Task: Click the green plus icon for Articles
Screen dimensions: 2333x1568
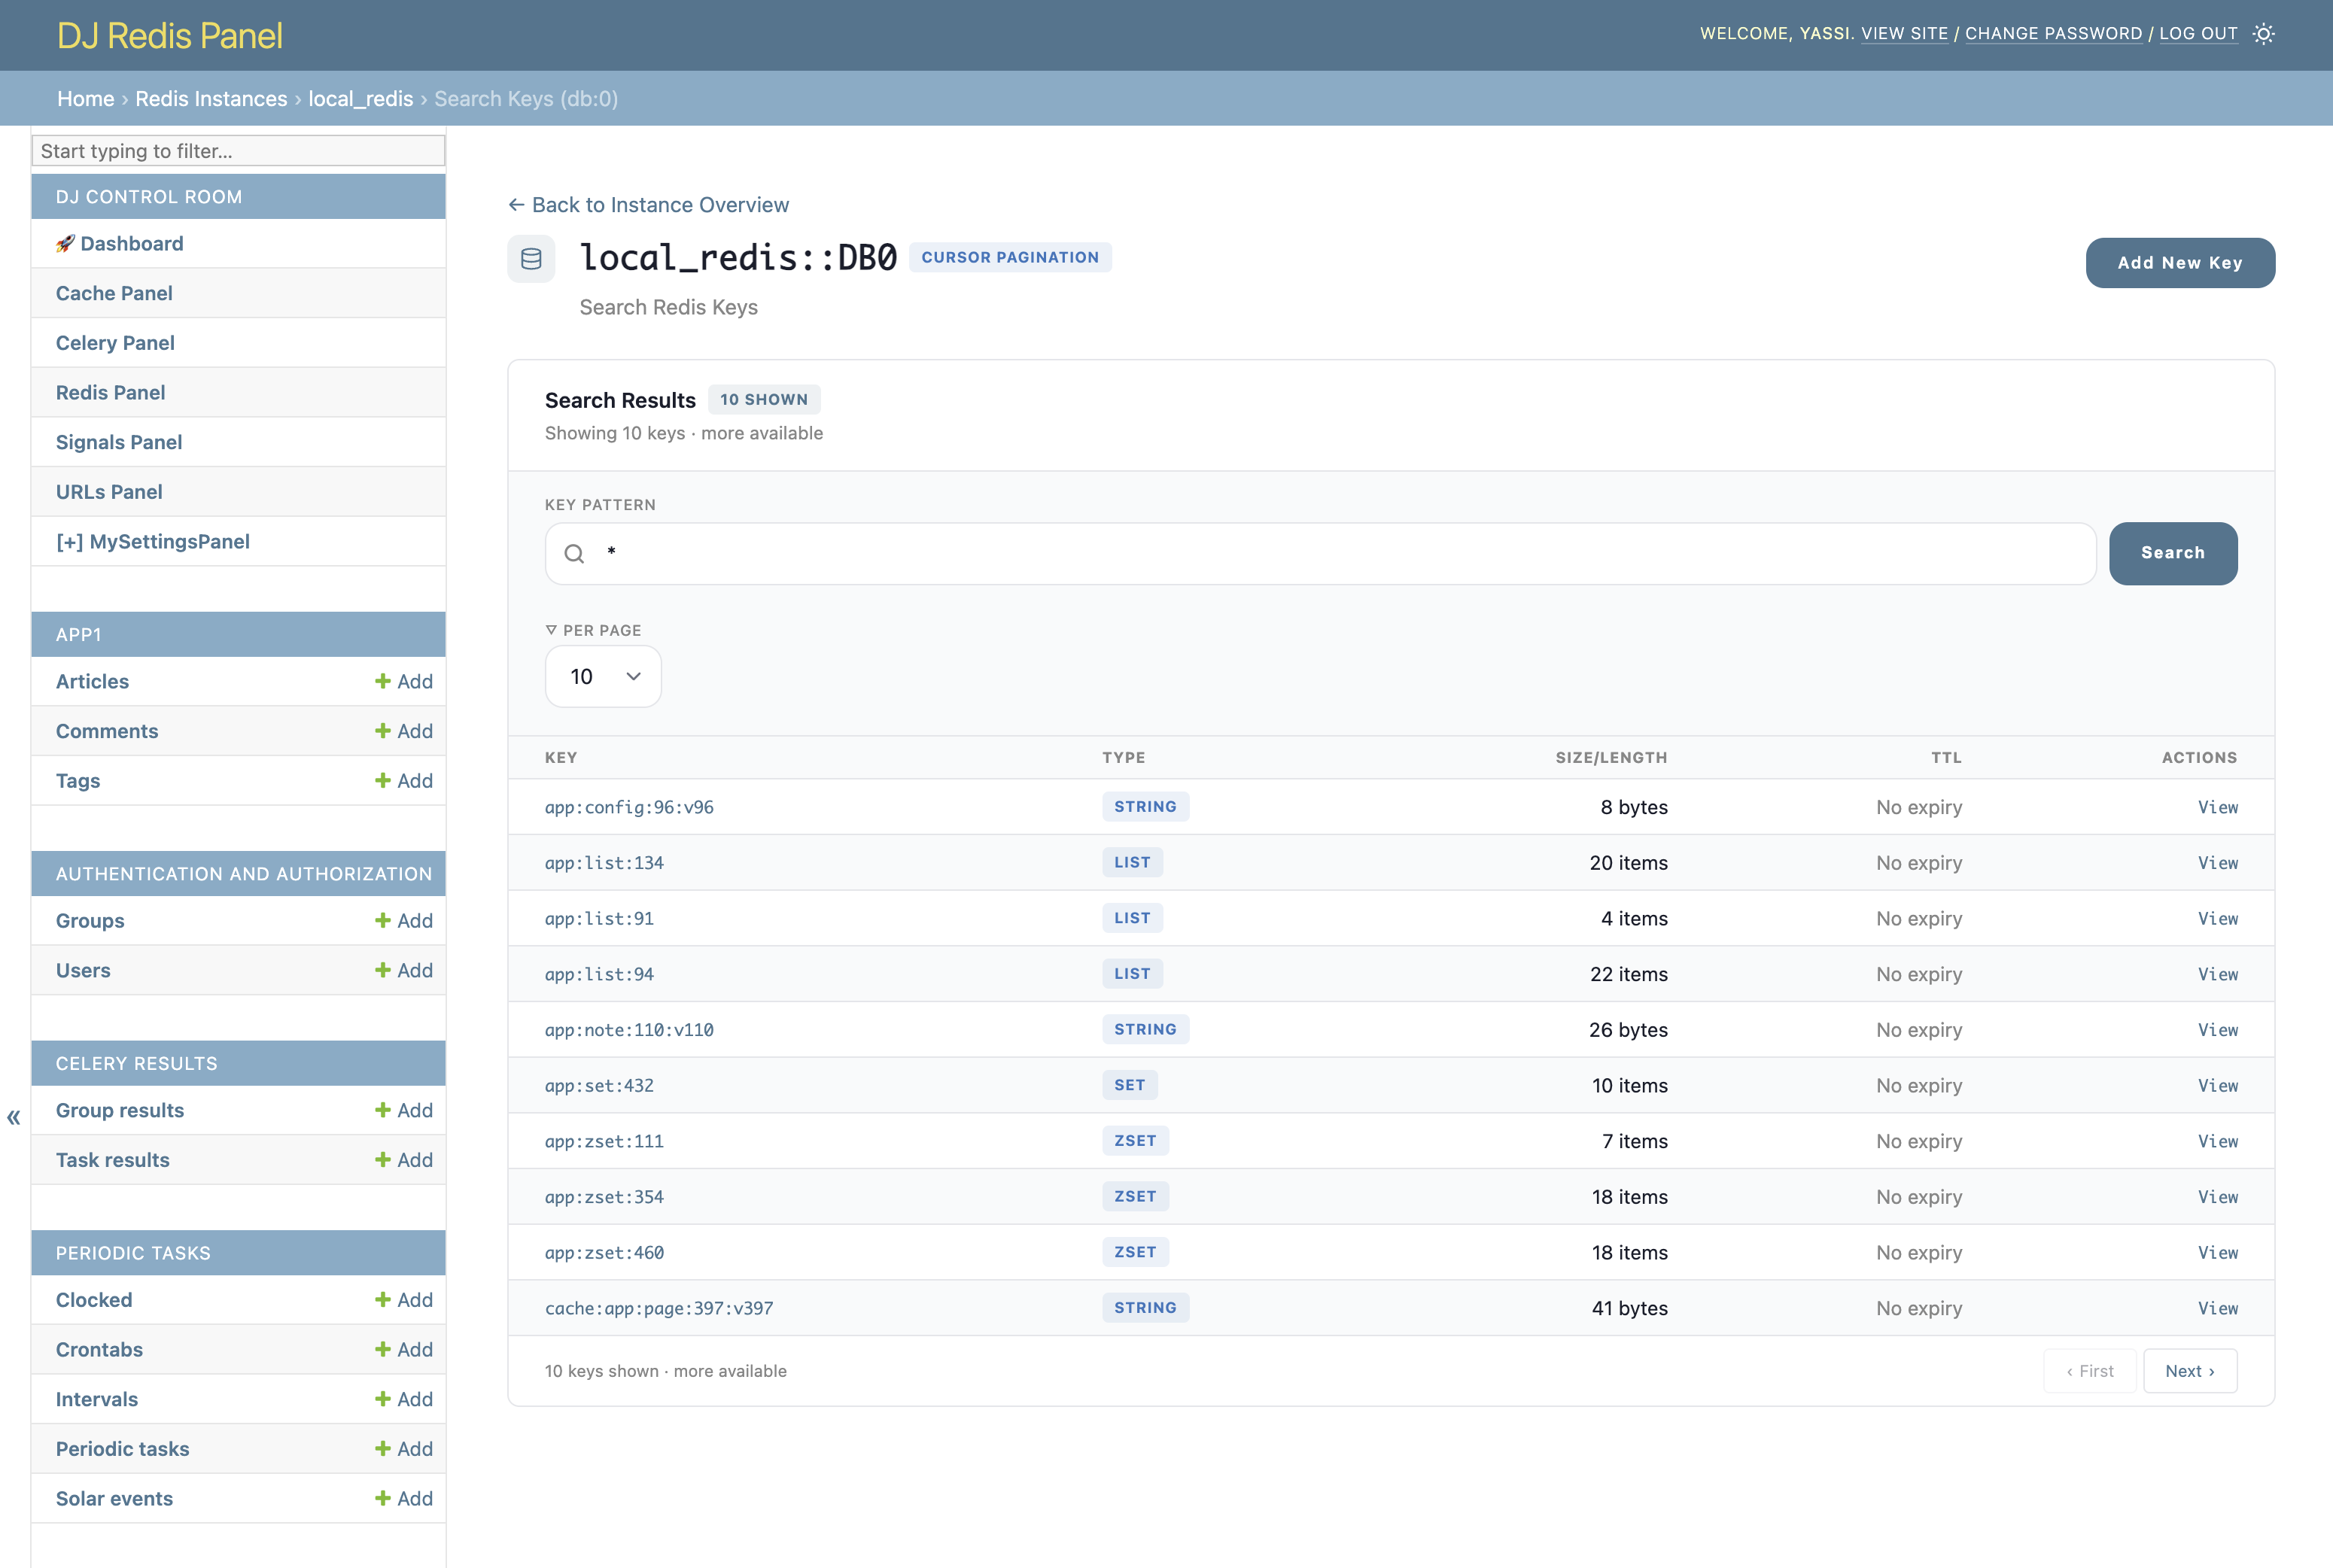Action: (382, 681)
